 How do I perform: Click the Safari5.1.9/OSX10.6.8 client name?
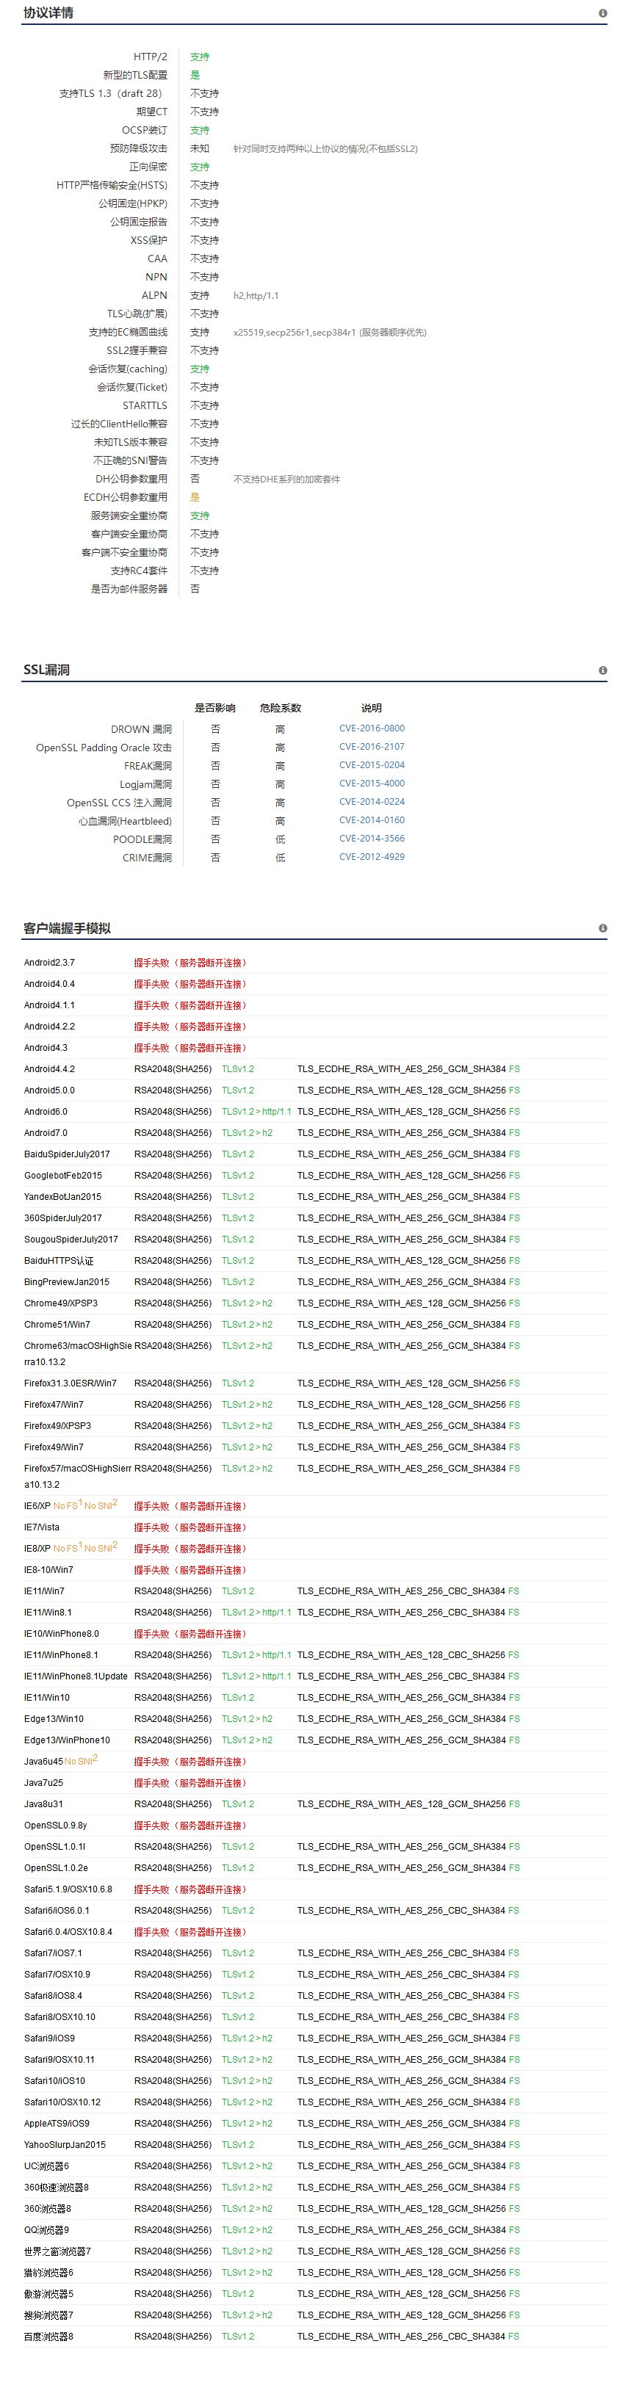tap(68, 1889)
